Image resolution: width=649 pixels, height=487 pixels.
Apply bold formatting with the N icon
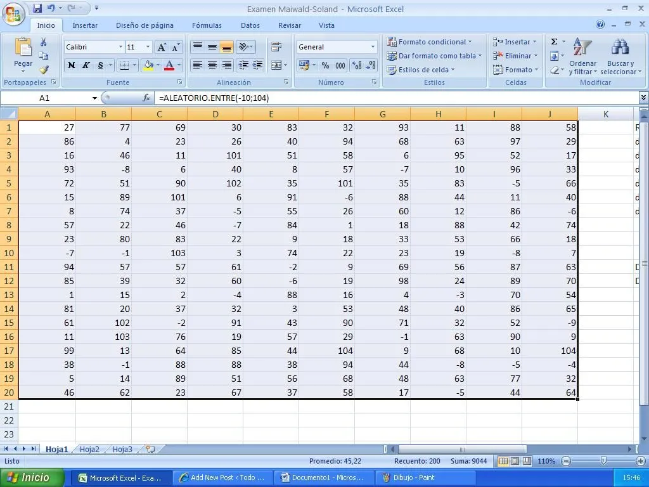click(70, 65)
